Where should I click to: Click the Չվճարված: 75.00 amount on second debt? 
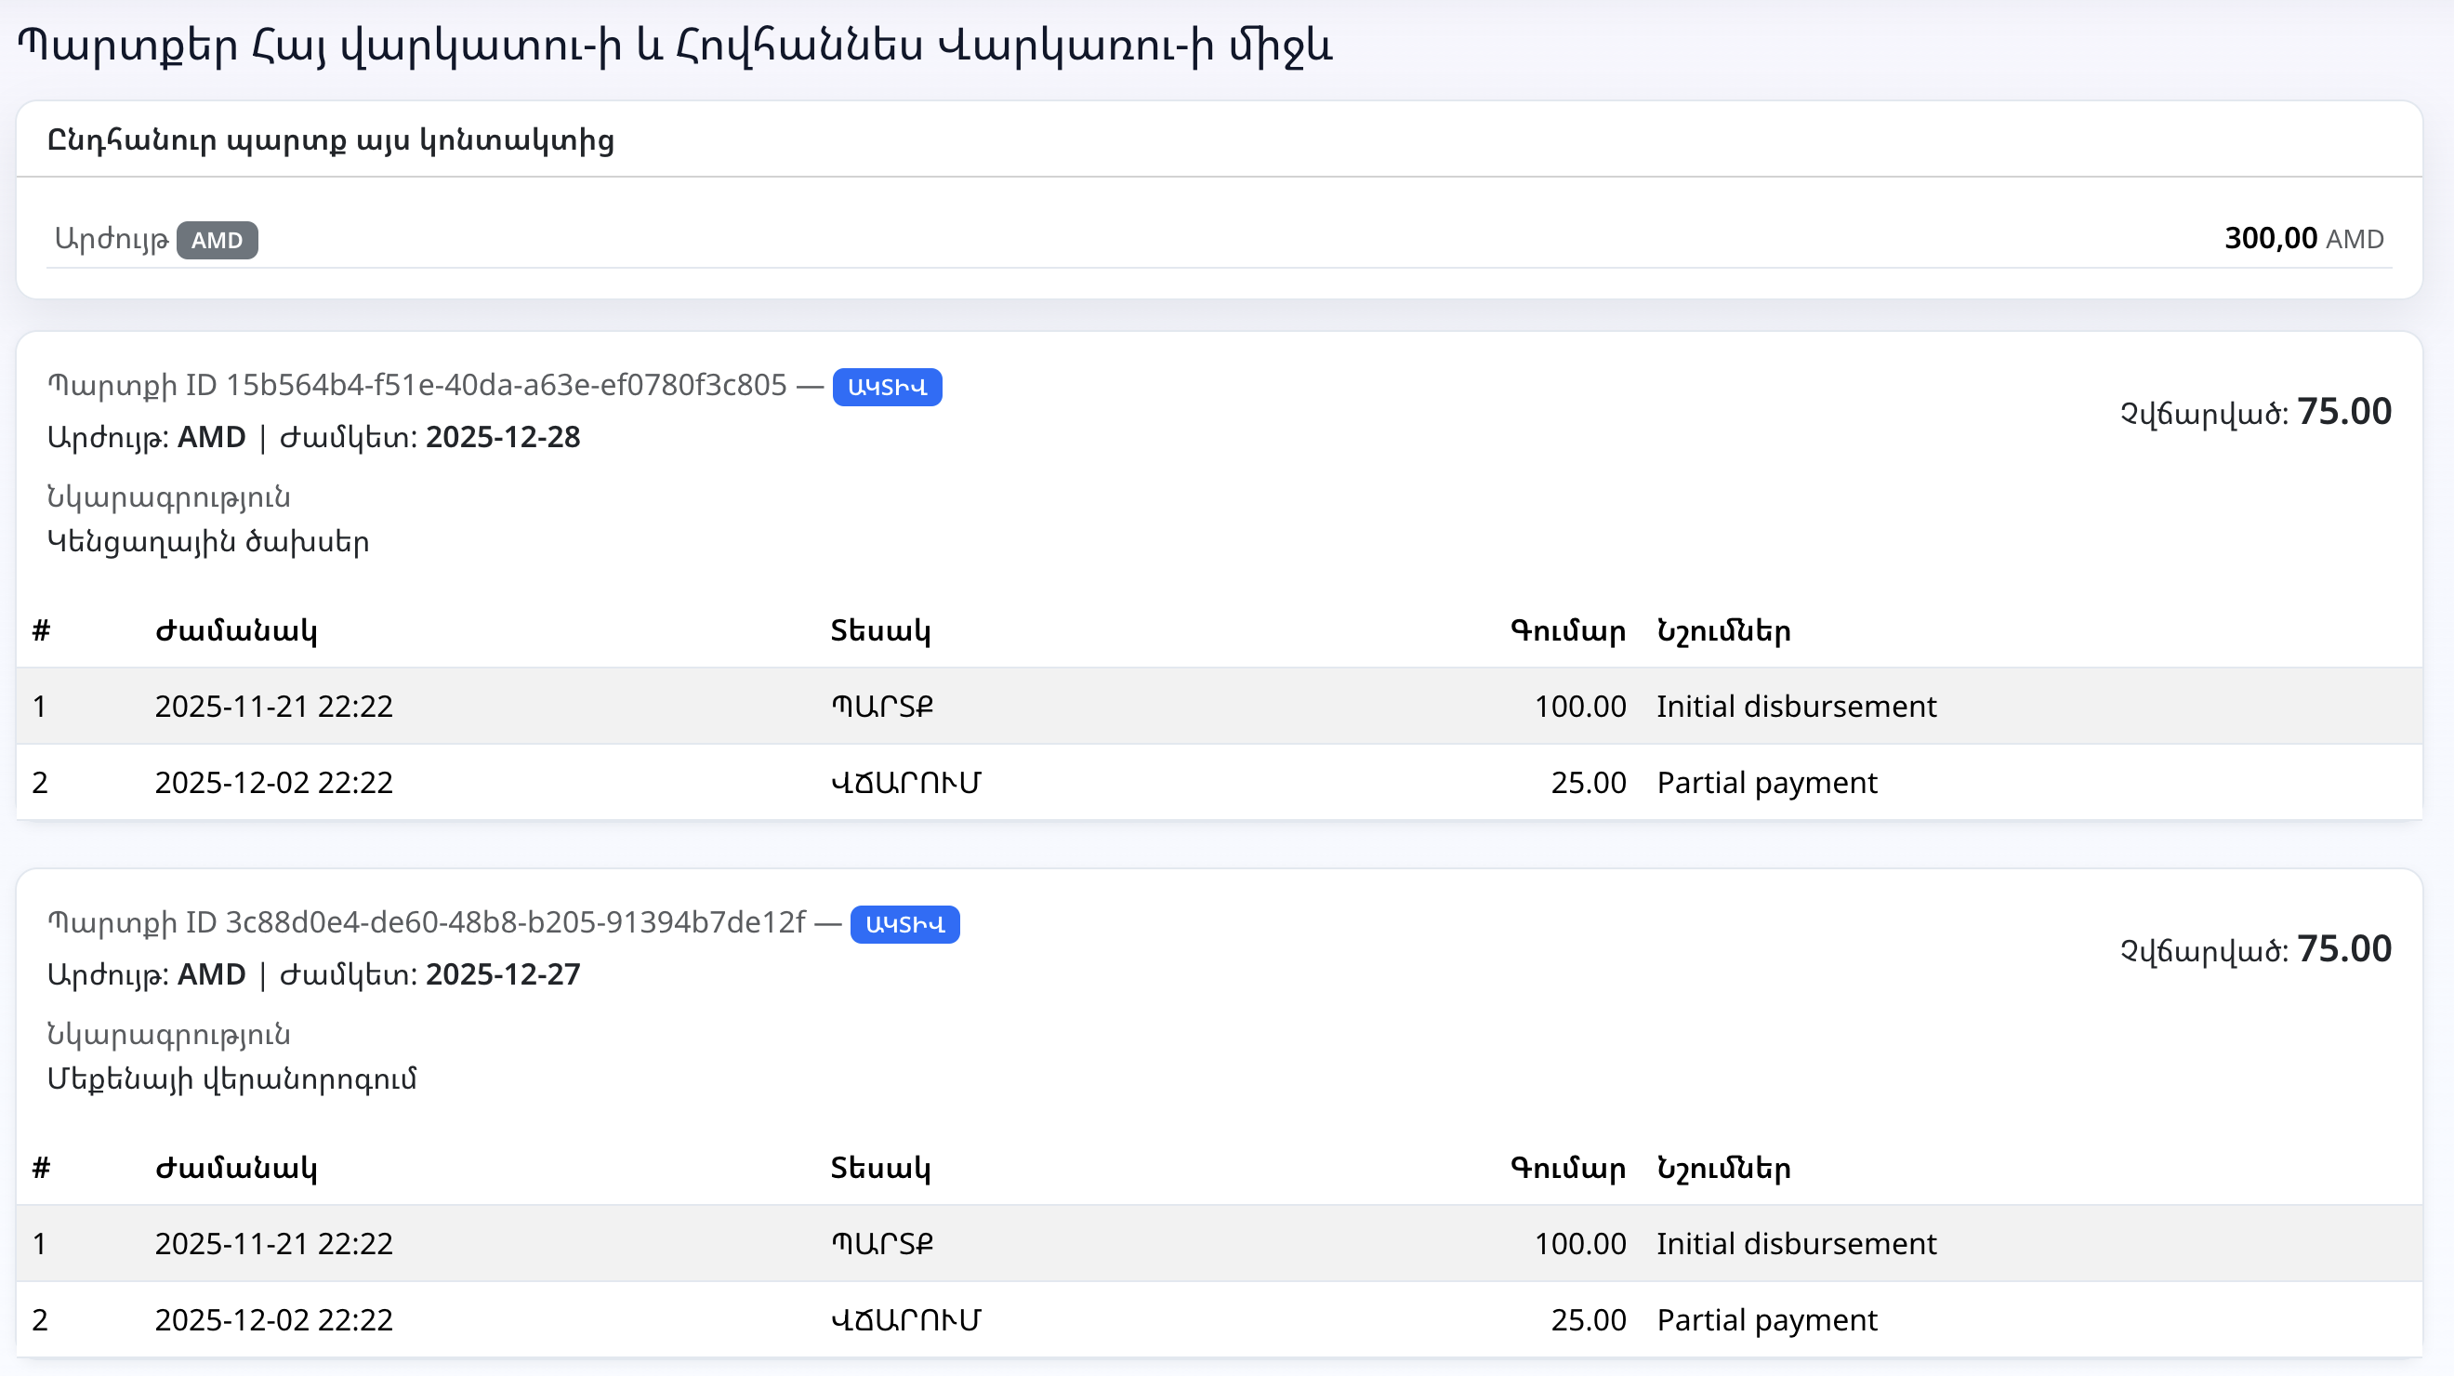(2256, 948)
